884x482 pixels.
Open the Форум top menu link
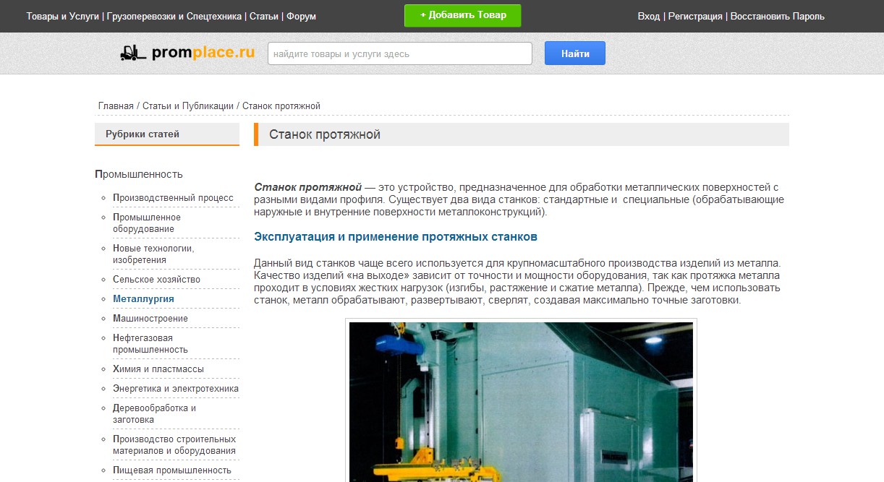(301, 16)
